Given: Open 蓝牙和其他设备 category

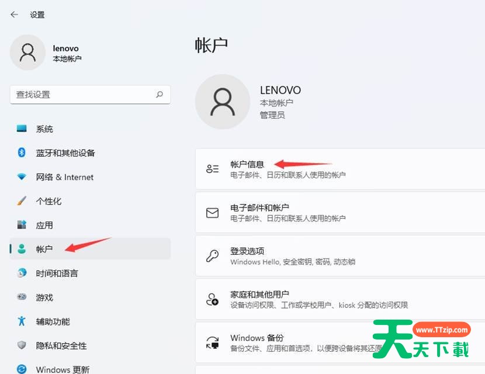Looking at the screenshot, I should tap(90, 153).
